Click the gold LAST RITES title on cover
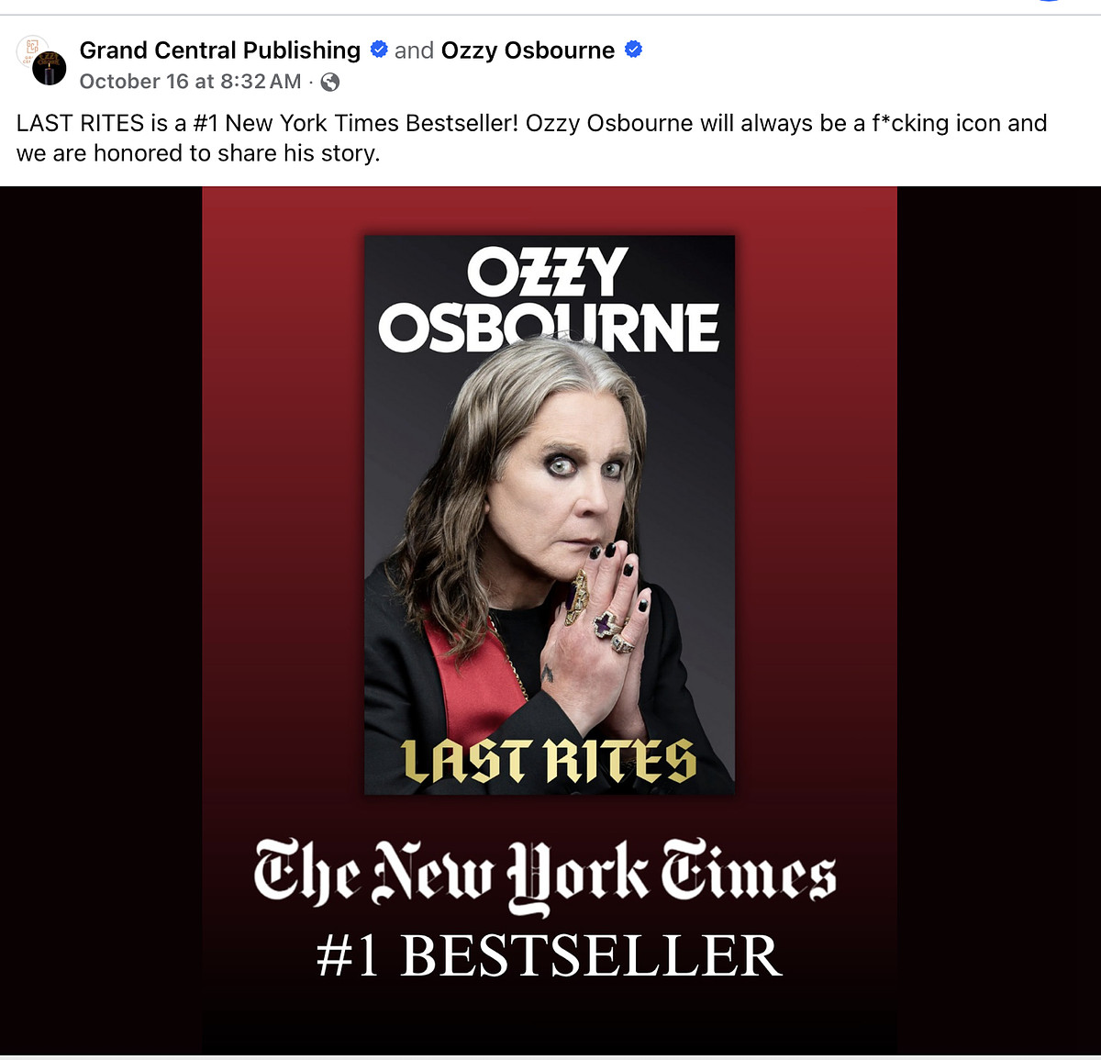This screenshot has height=1060, width=1101. pyautogui.click(x=549, y=762)
